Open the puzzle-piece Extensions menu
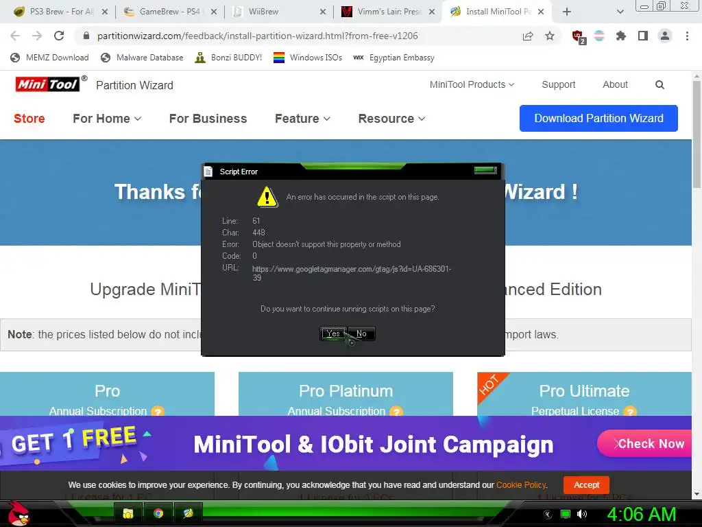This screenshot has width=702, height=527. tap(620, 36)
